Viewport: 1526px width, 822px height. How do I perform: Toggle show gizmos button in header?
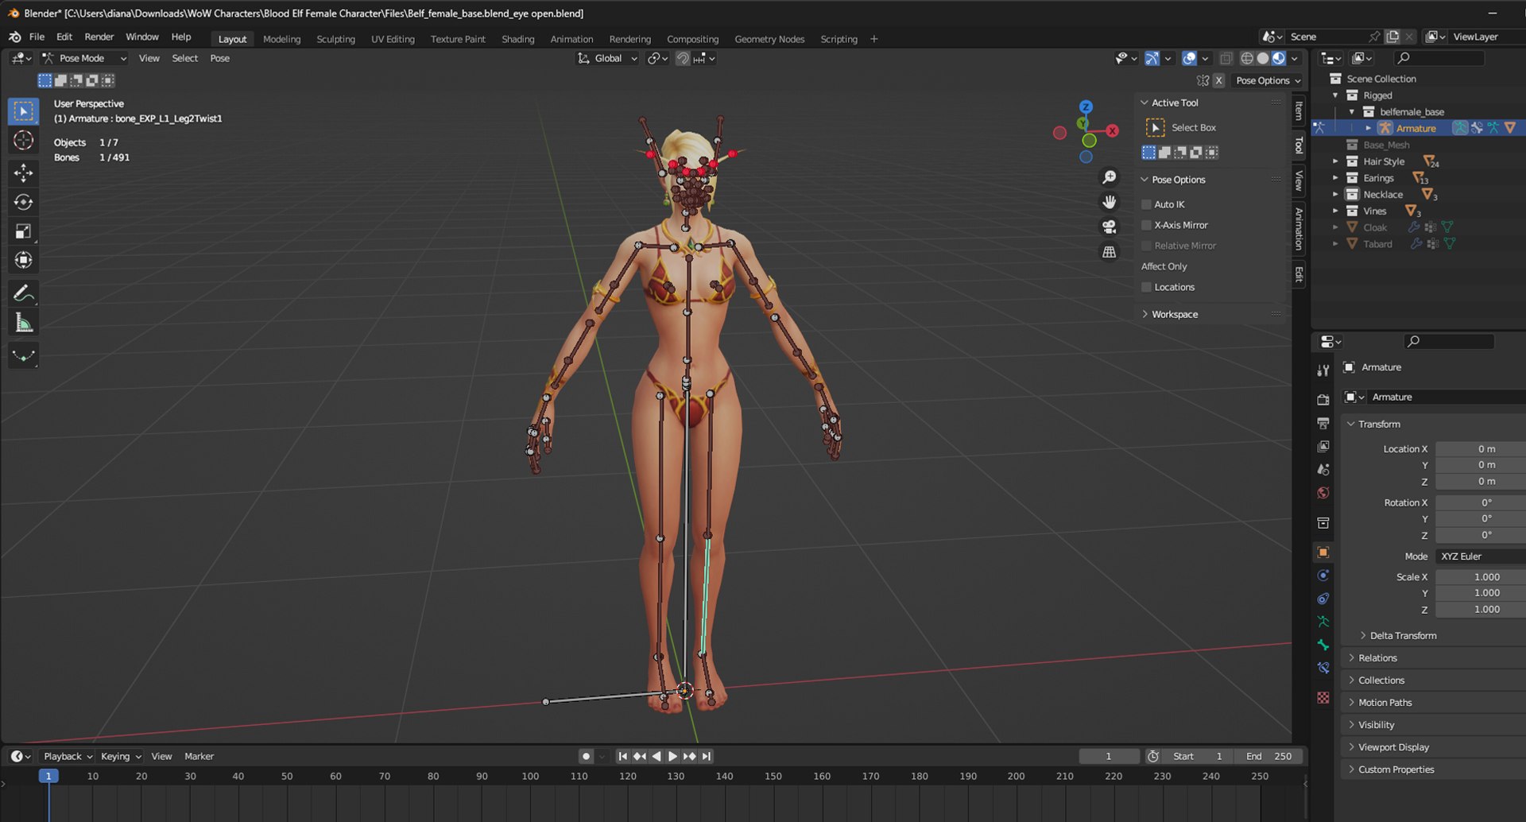(x=1152, y=58)
